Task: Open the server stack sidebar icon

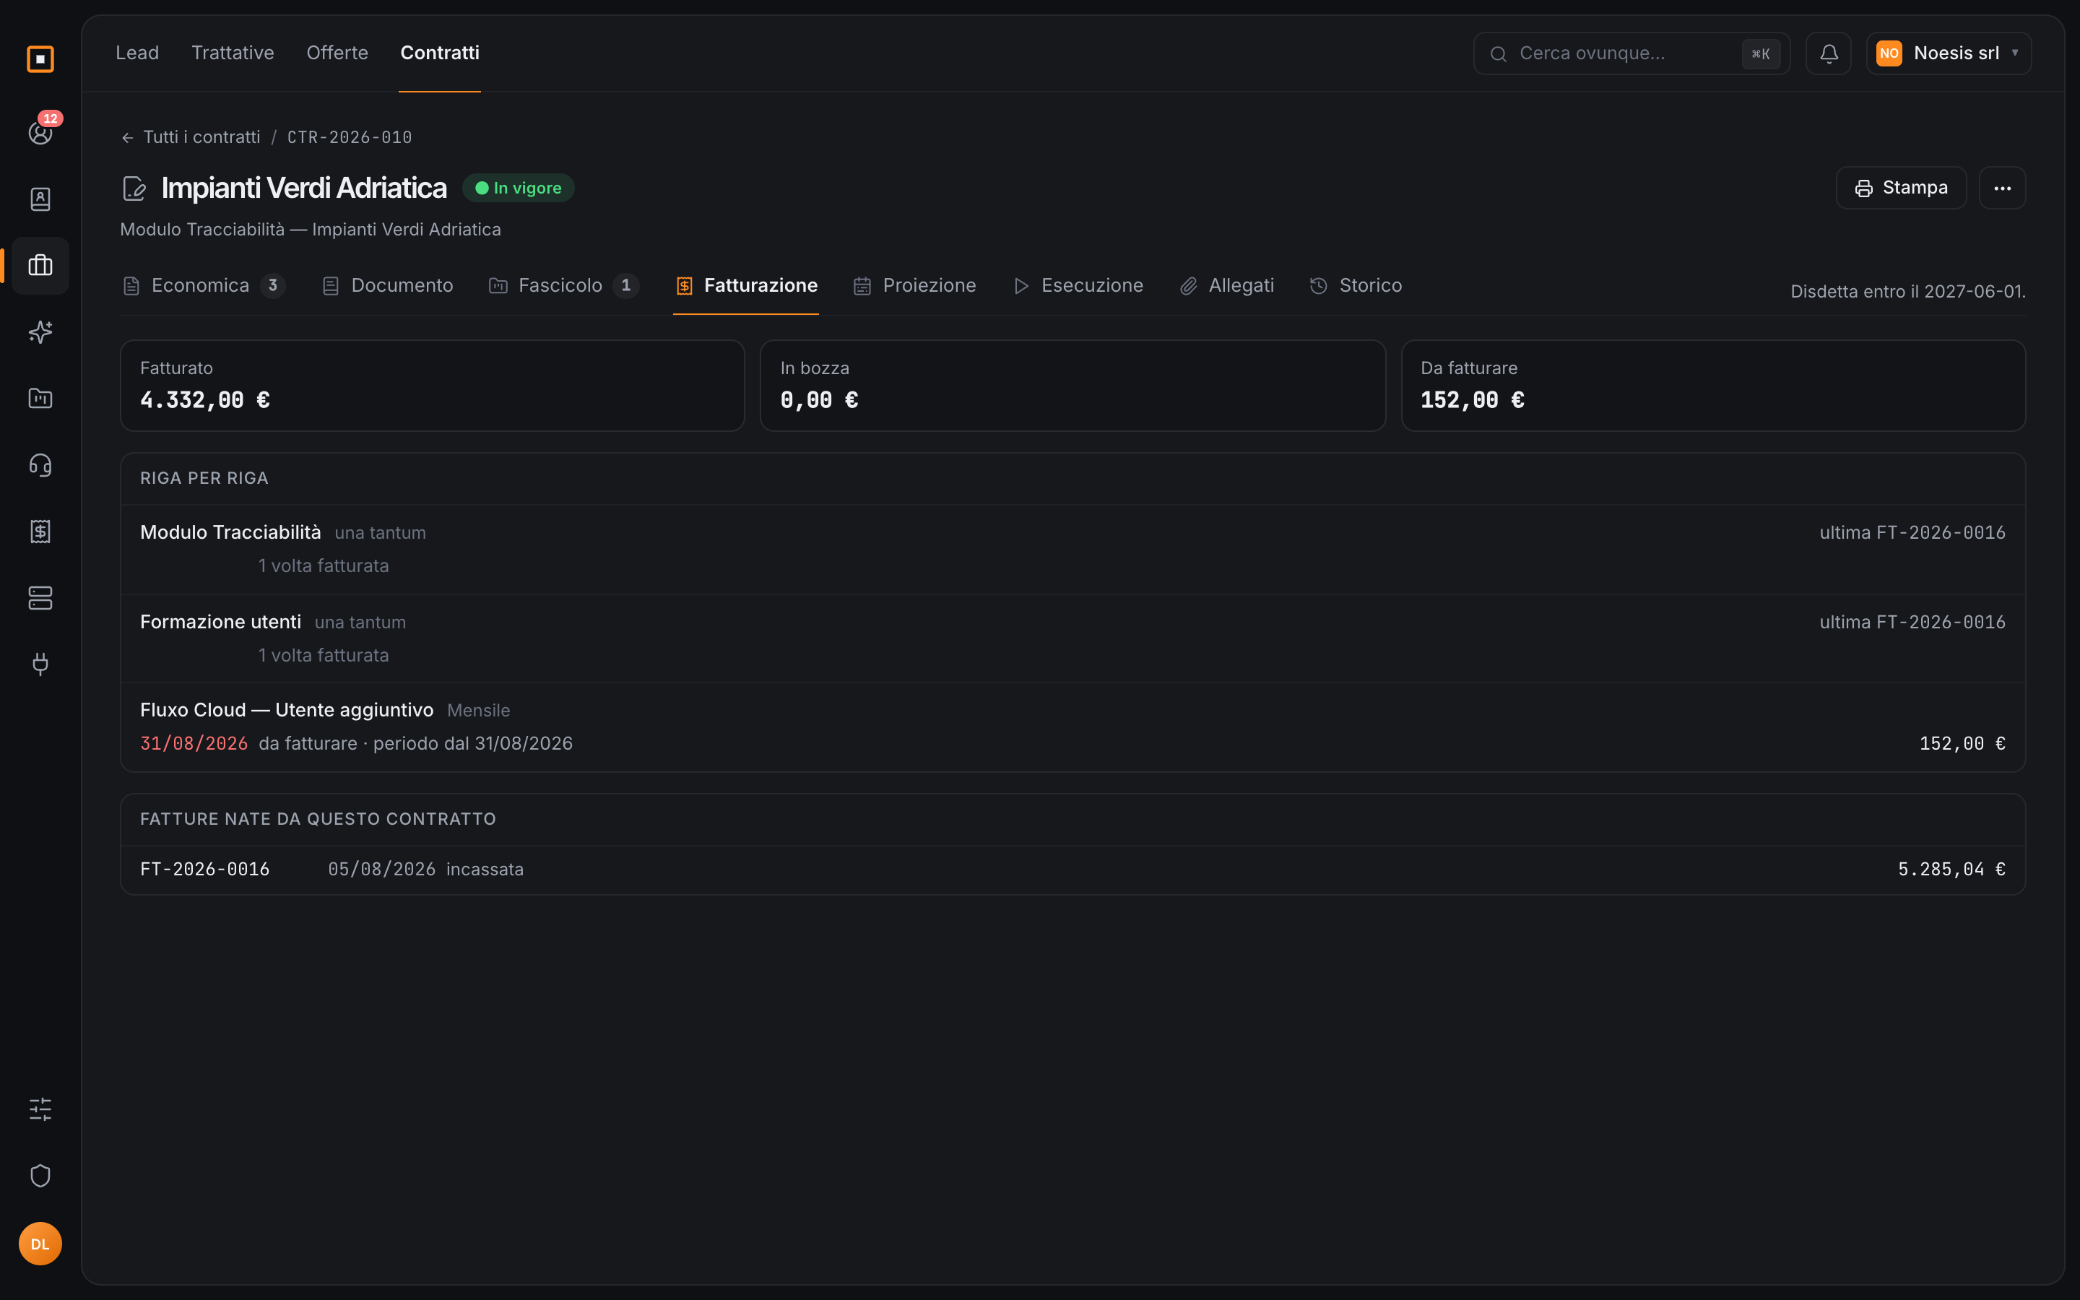Action: point(40,597)
